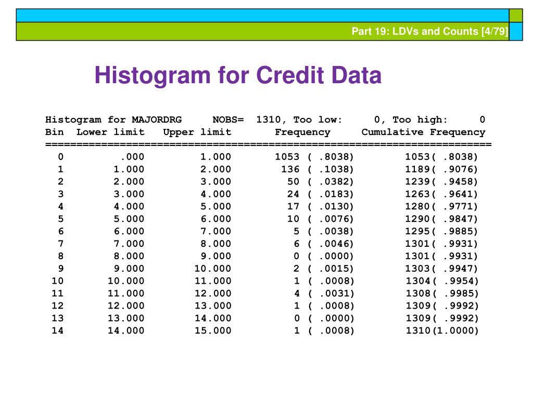Select cumulative proportion '( .9947)'
This screenshot has width=533, height=399.
pos(455,269)
